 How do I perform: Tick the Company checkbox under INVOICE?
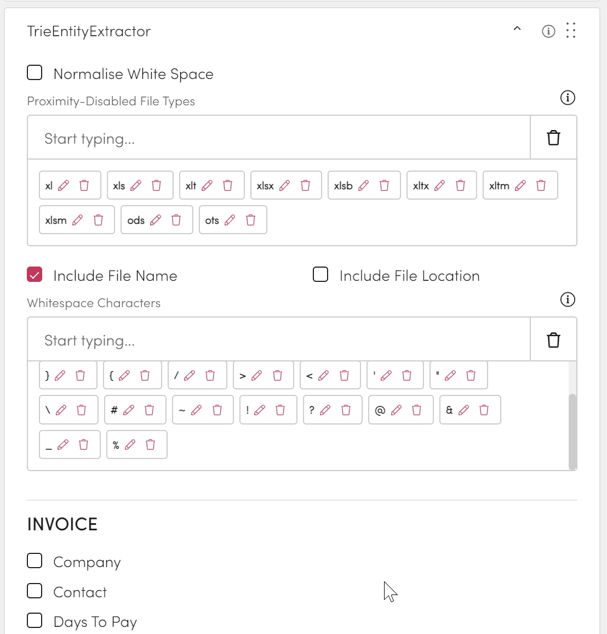click(35, 561)
